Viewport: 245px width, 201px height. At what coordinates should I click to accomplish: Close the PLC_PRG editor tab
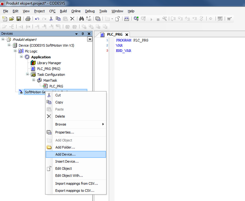(127, 35)
